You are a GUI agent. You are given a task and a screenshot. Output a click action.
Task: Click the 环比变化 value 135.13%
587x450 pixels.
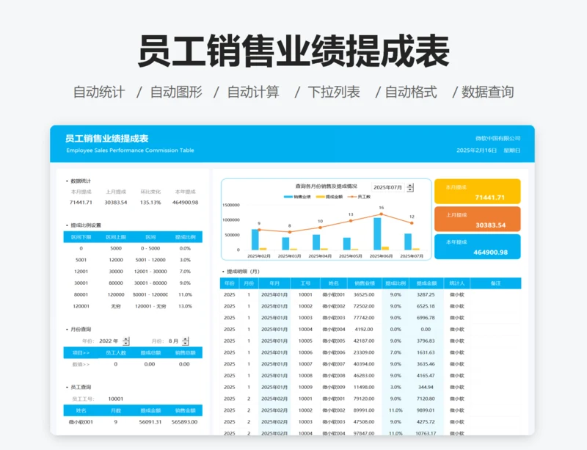coord(150,203)
